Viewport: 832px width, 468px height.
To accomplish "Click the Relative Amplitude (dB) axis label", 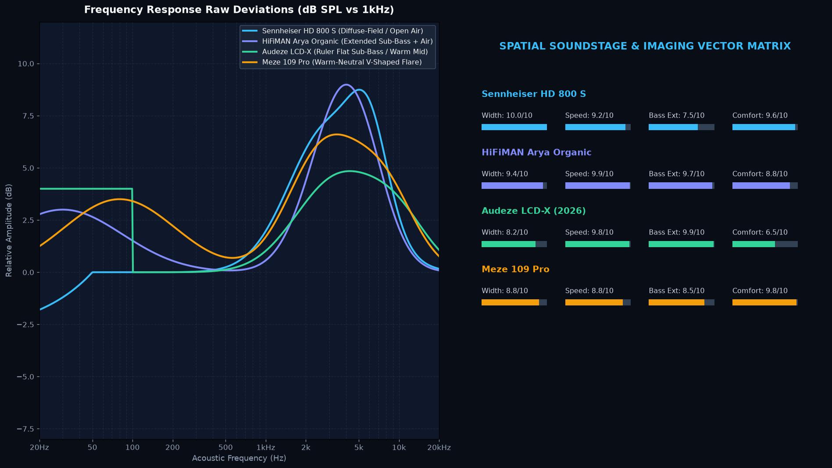I will tap(9, 230).
